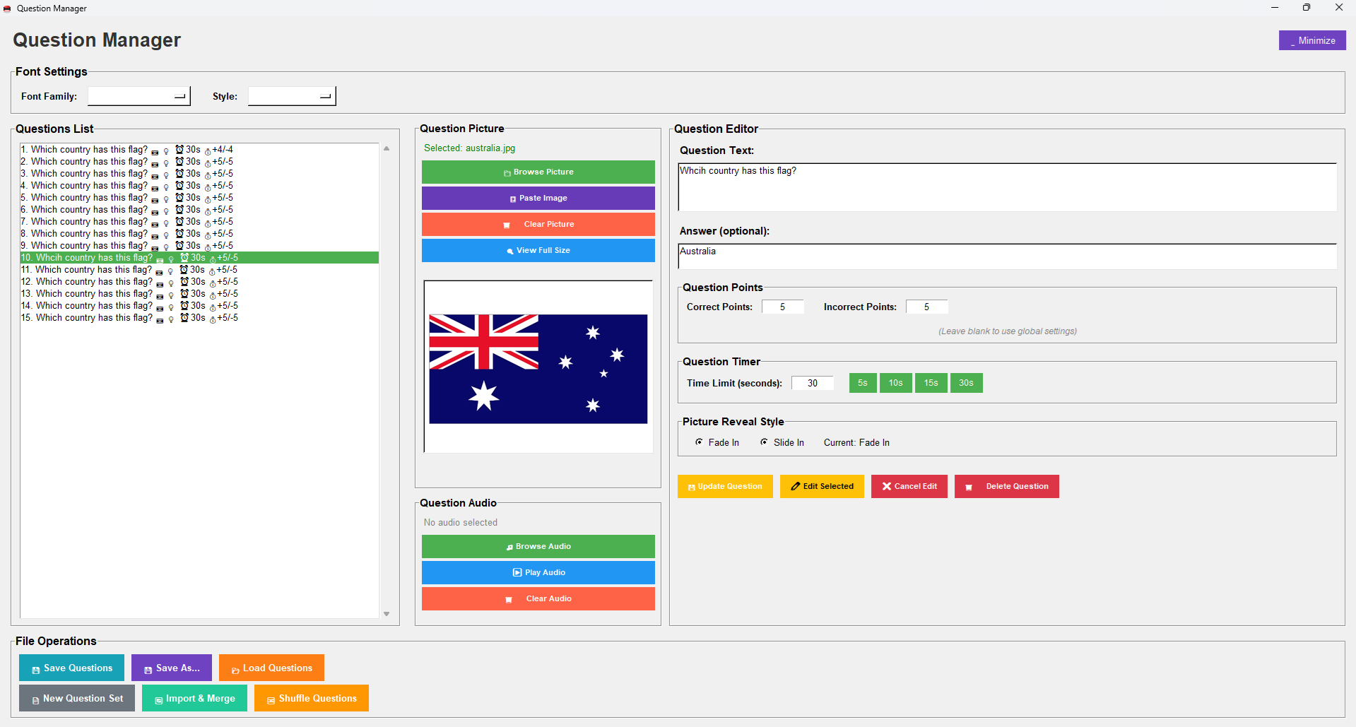This screenshot has width=1356, height=727.
Task: Select the Fade In radio button
Action: point(700,442)
